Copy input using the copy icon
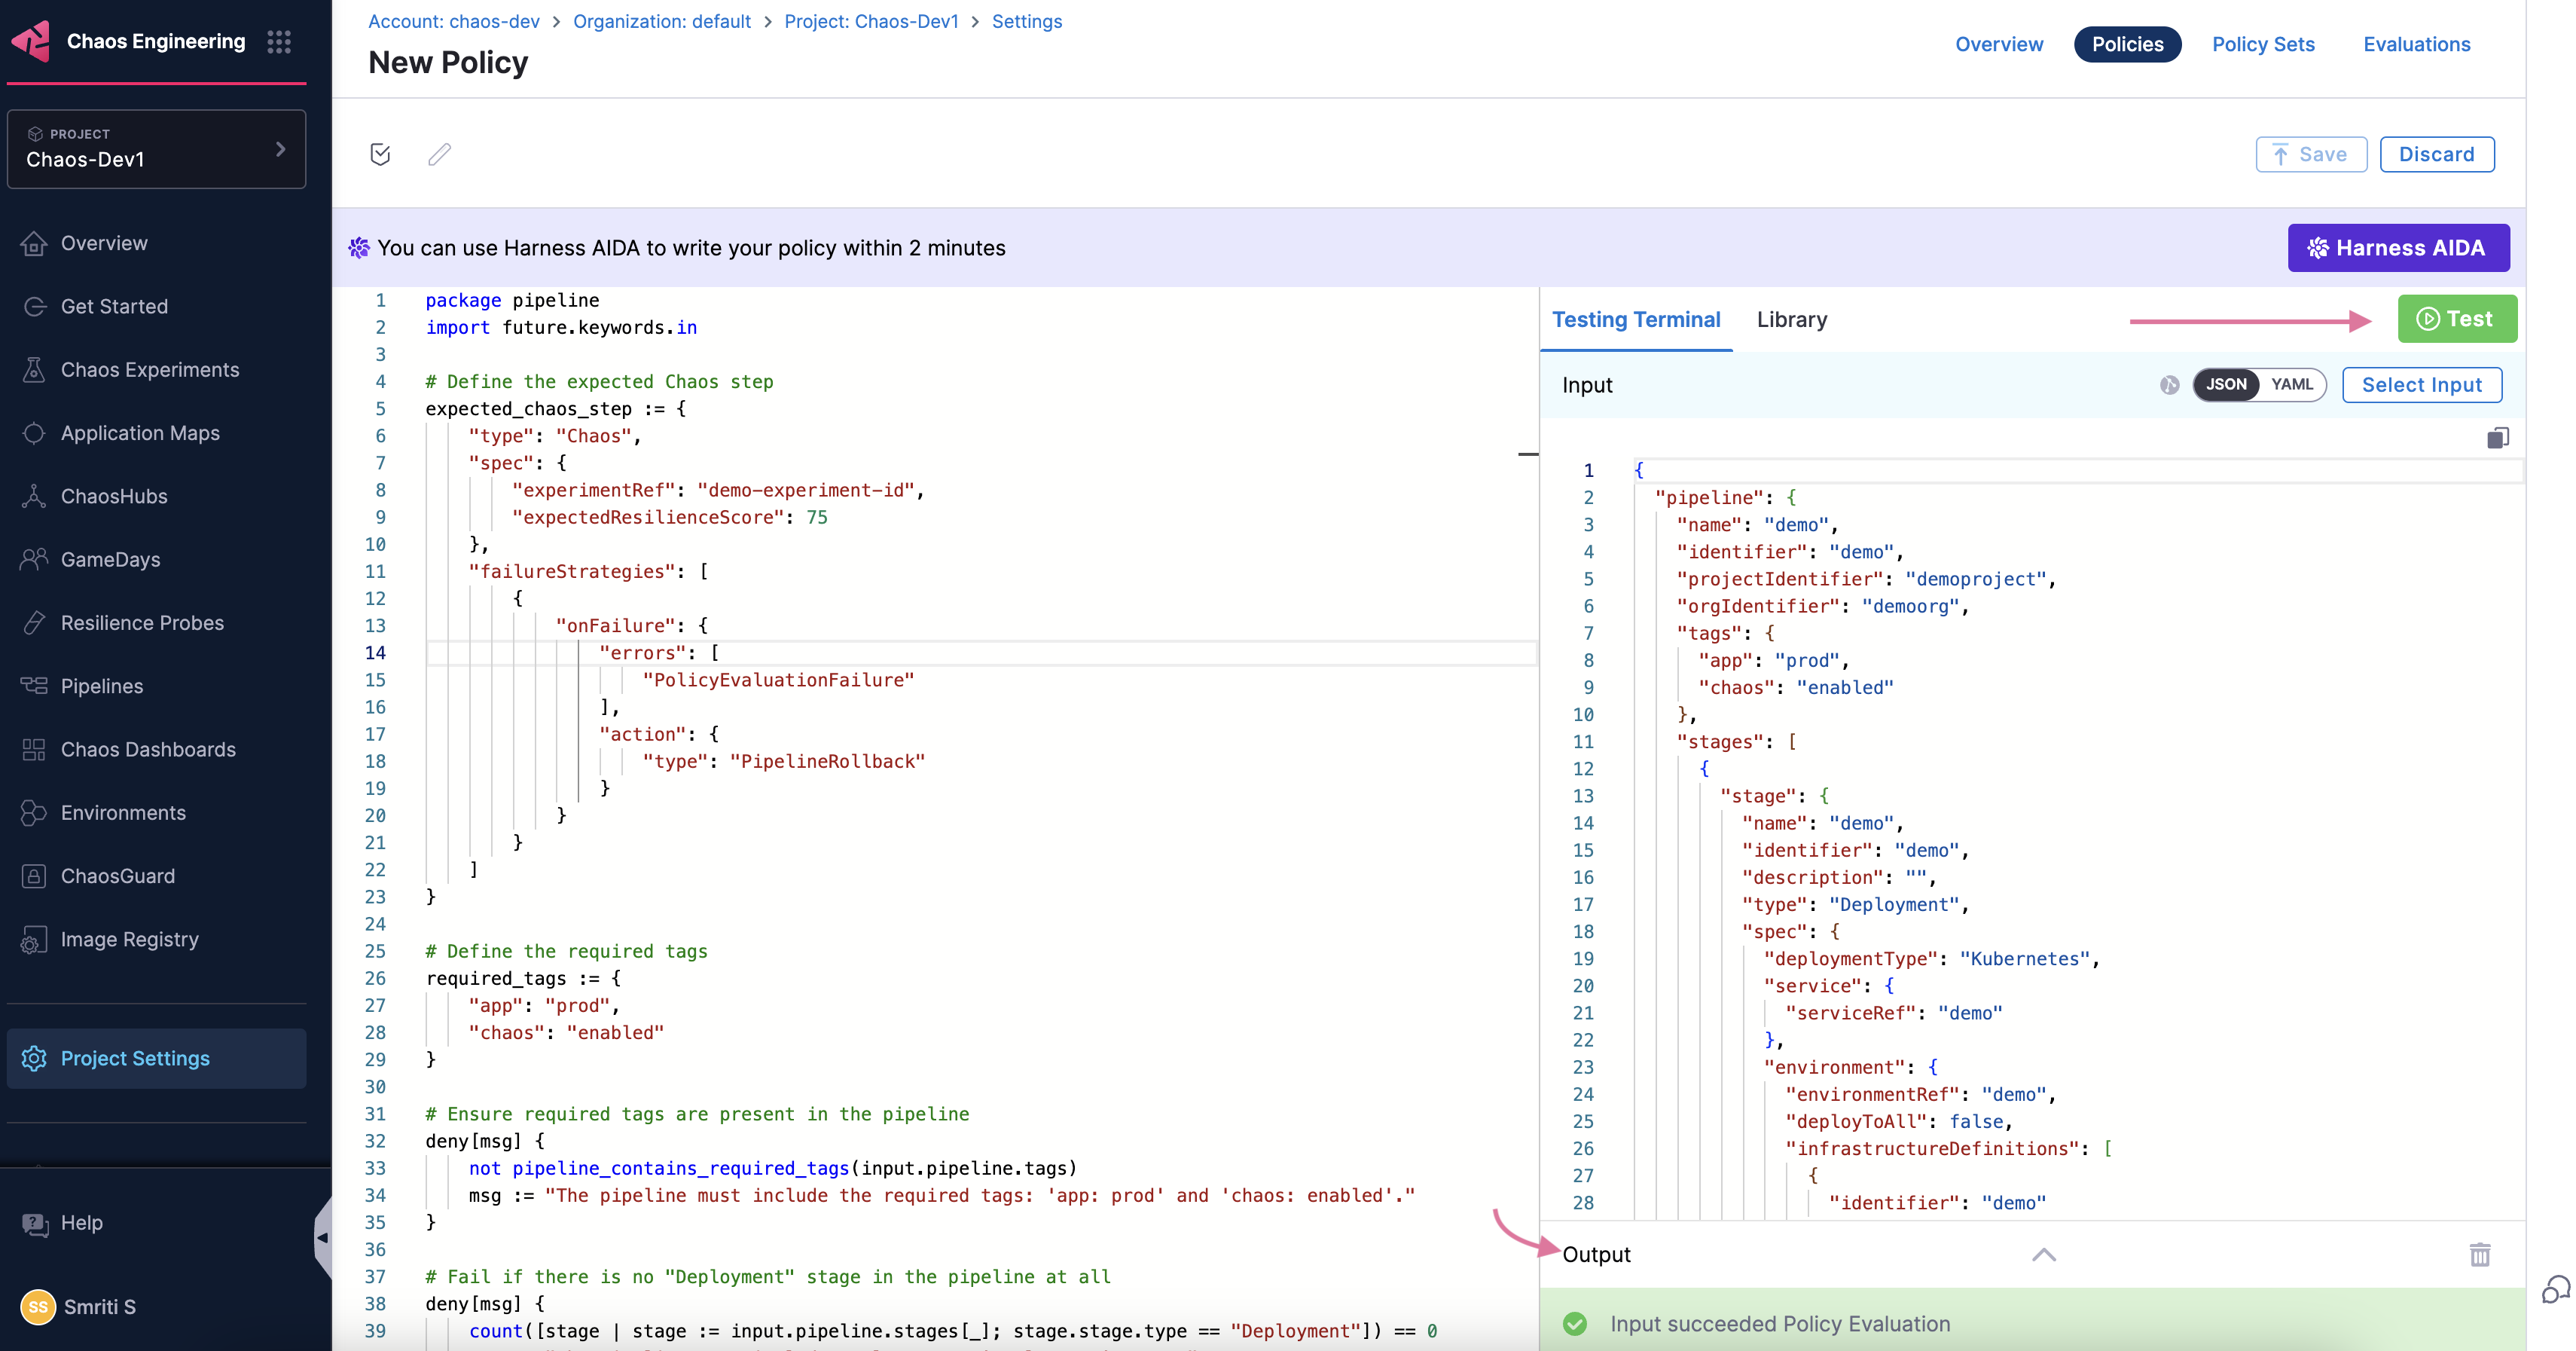The image size is (2576, 1351). pyautogui.click(x=2497, y=438)
